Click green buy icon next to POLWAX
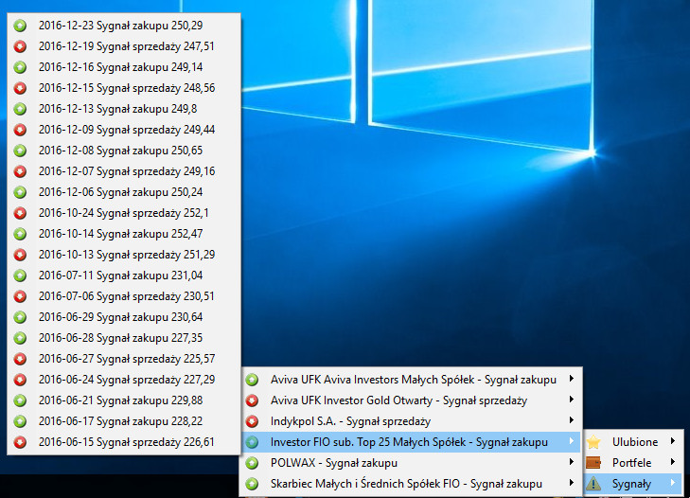 point(253,463)
